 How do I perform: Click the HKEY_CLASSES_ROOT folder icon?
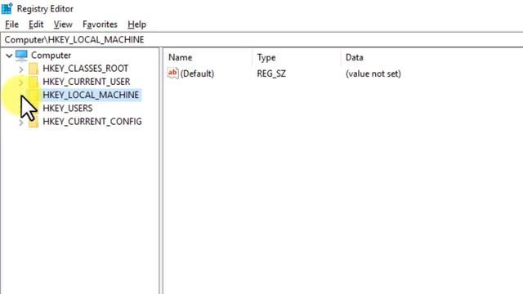(x=34, y=69)
